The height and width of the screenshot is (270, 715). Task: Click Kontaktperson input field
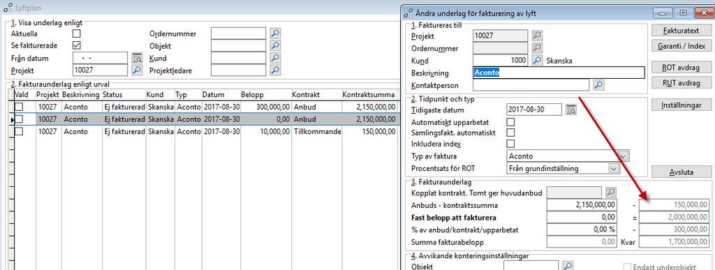[531, 84]
